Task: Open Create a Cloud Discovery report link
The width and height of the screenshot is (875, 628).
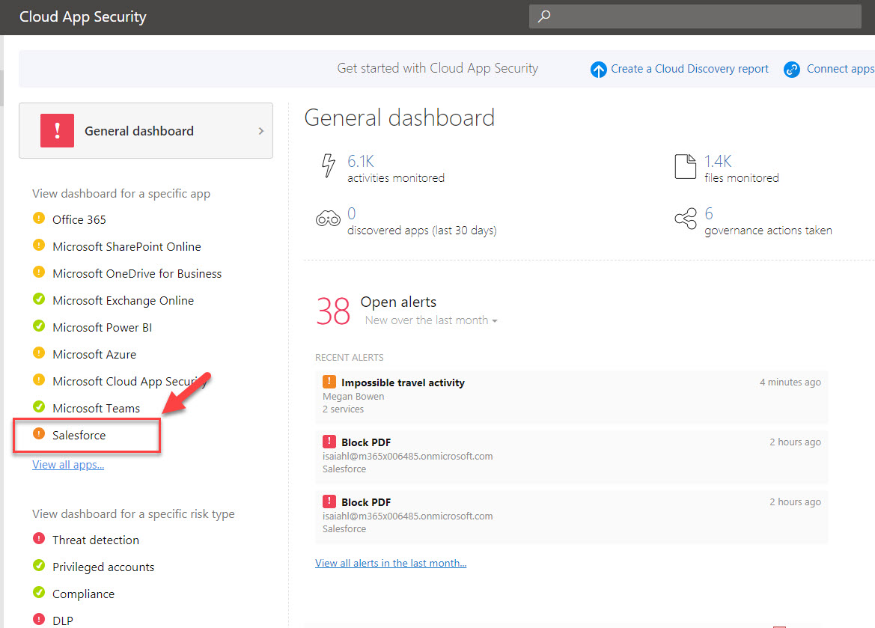Action: pos(689,69)
